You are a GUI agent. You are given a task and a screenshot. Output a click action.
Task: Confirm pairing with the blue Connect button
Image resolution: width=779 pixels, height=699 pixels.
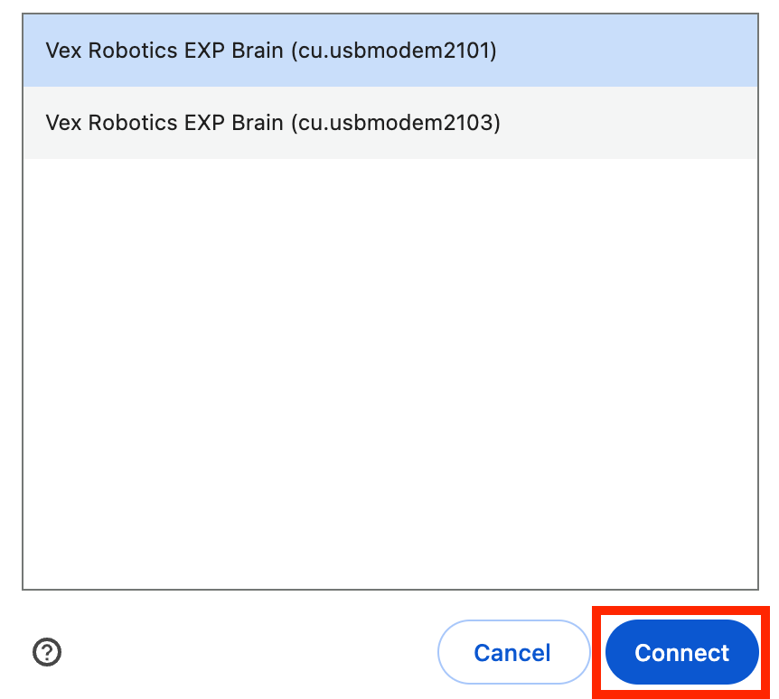[x=681, y=652]
